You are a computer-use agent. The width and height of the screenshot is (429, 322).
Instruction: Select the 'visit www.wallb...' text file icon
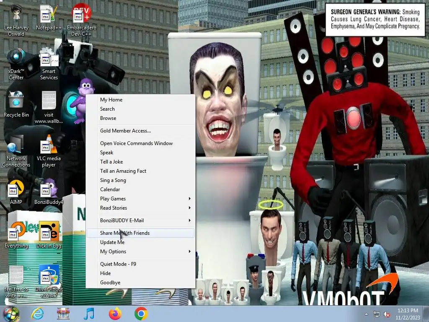pyautogui.click(x=49, y=107)
